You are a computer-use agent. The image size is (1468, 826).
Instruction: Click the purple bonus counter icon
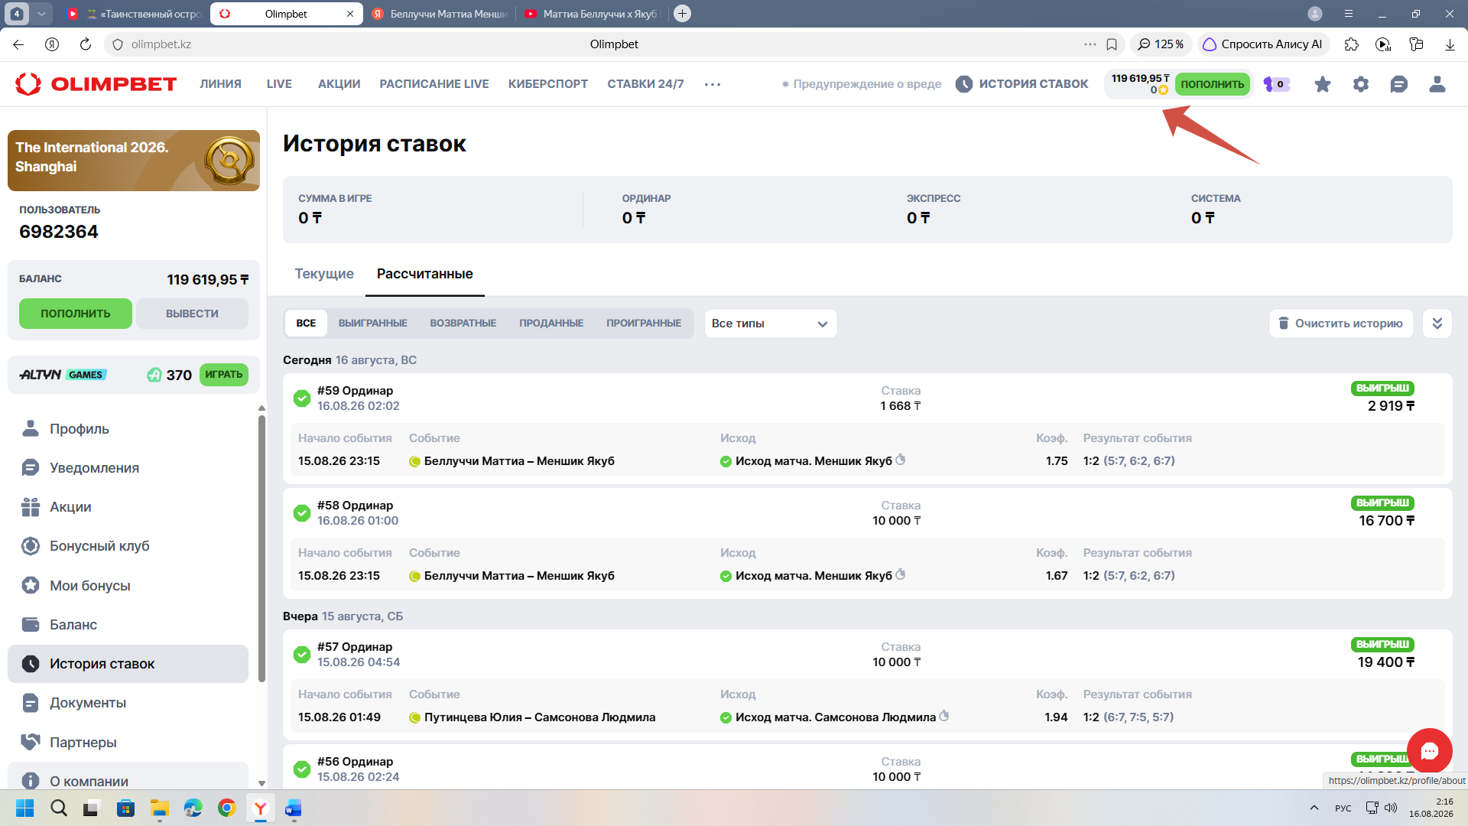pyautogui.click(x=1276, y=84)
